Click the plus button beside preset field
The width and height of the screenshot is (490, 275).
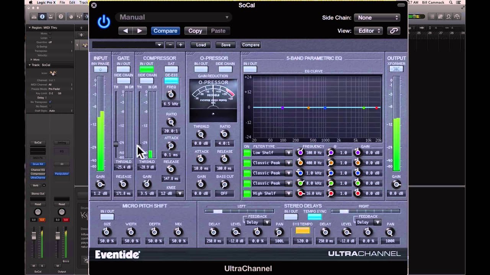click(x=180, y=45)
